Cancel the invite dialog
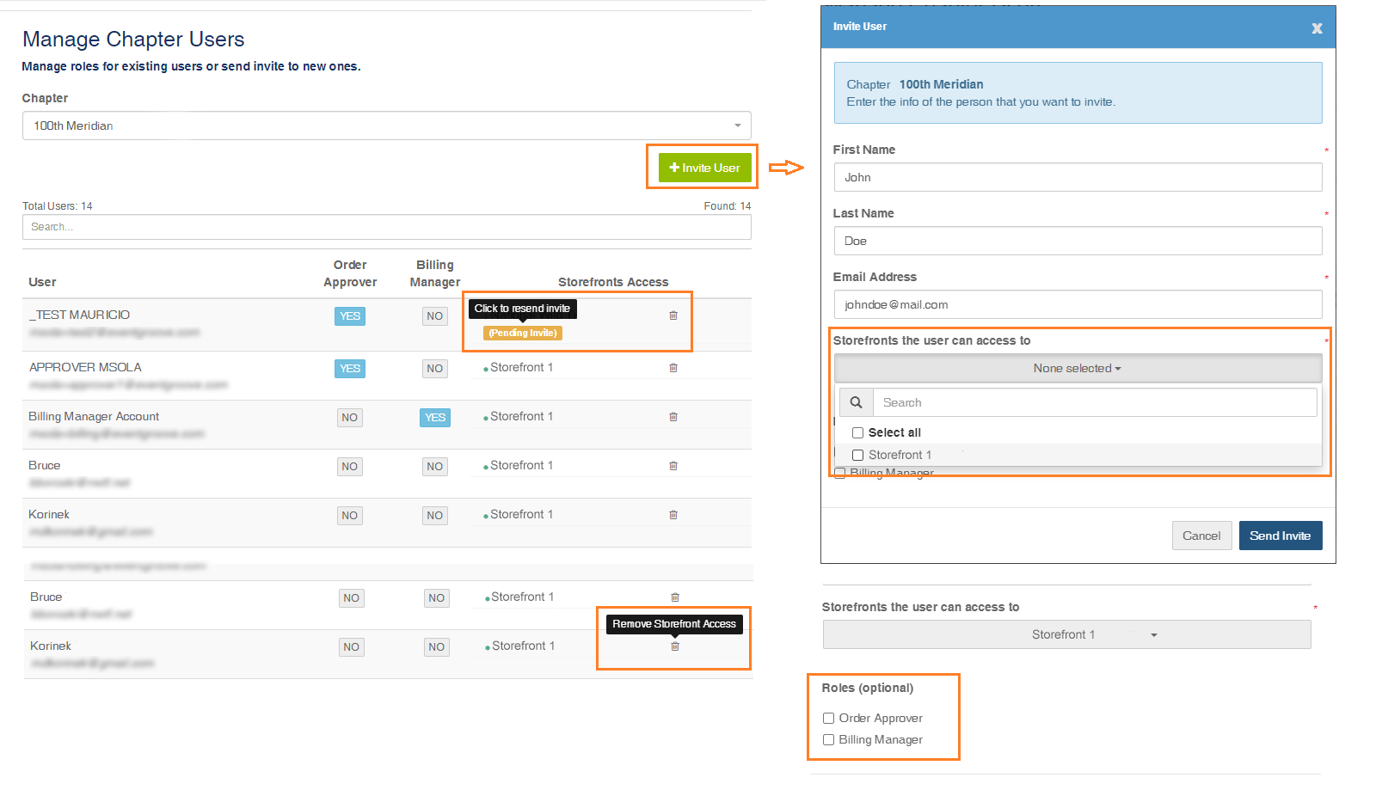This screenshot has width=1382, height=796. (x=1201, y=536)
